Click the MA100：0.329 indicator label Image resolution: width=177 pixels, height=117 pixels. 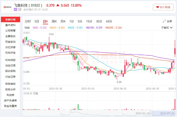point(94,28)
